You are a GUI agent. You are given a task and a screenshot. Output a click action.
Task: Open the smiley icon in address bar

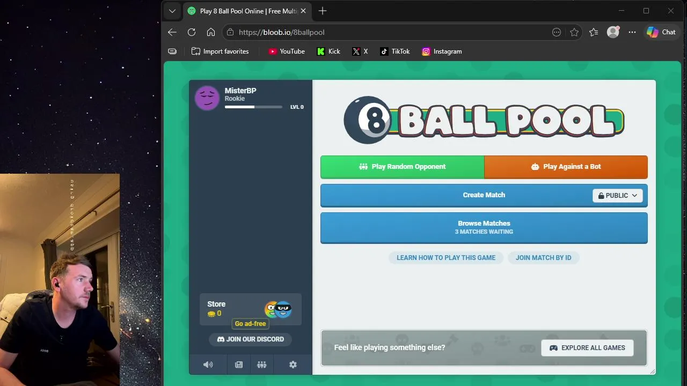point(557,32)
